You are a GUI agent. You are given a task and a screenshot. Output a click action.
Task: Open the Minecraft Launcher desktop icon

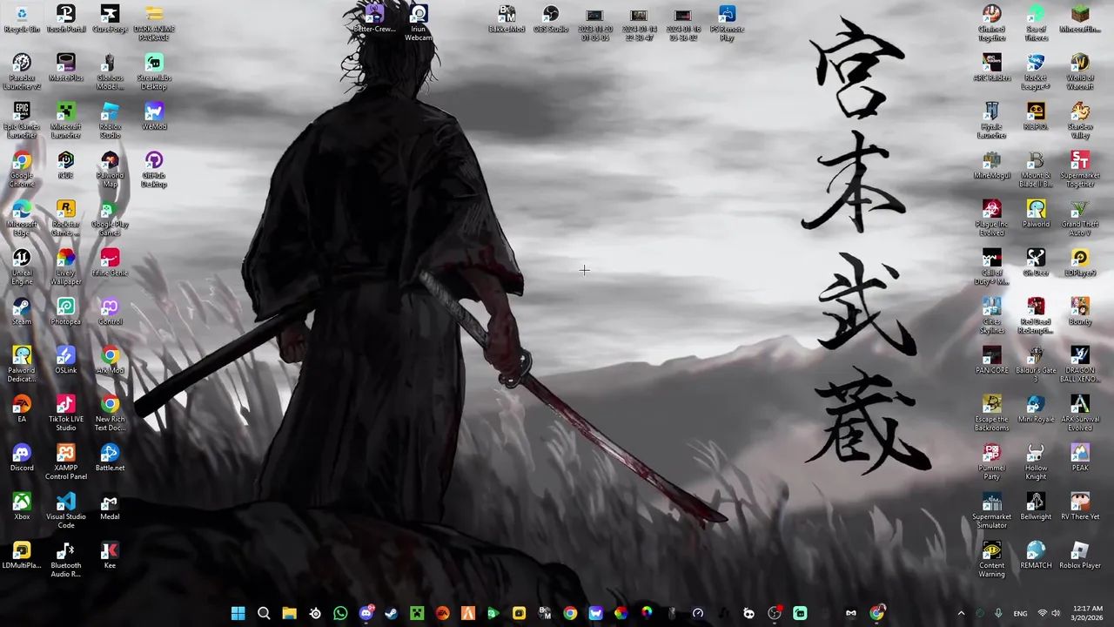click(x=66, y=120)
